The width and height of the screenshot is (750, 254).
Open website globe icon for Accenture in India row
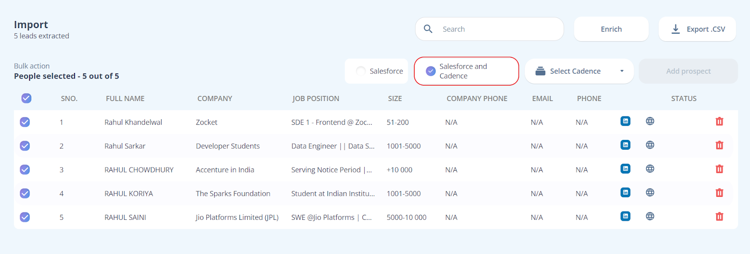650,169
